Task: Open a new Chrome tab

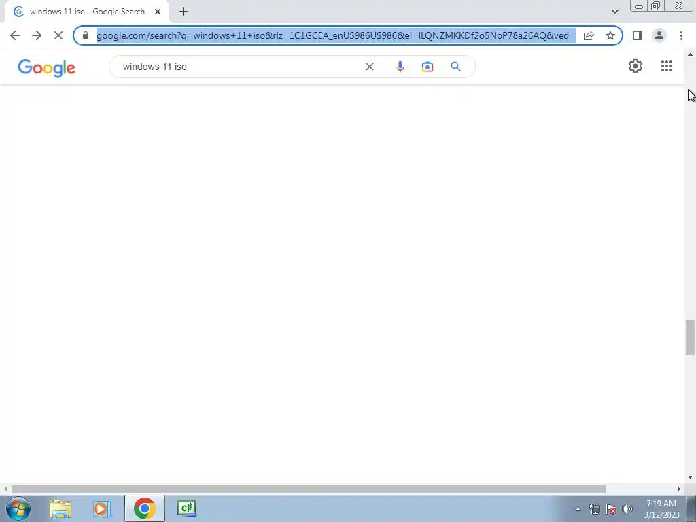Action: click(x=184, y=12)
